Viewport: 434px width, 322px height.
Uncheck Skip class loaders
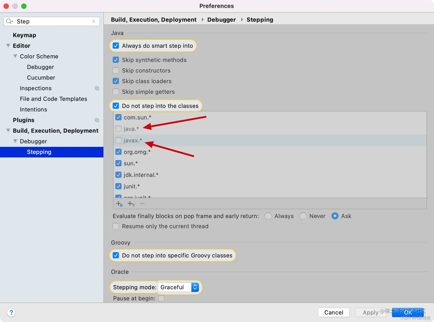[x=116, y=81]
